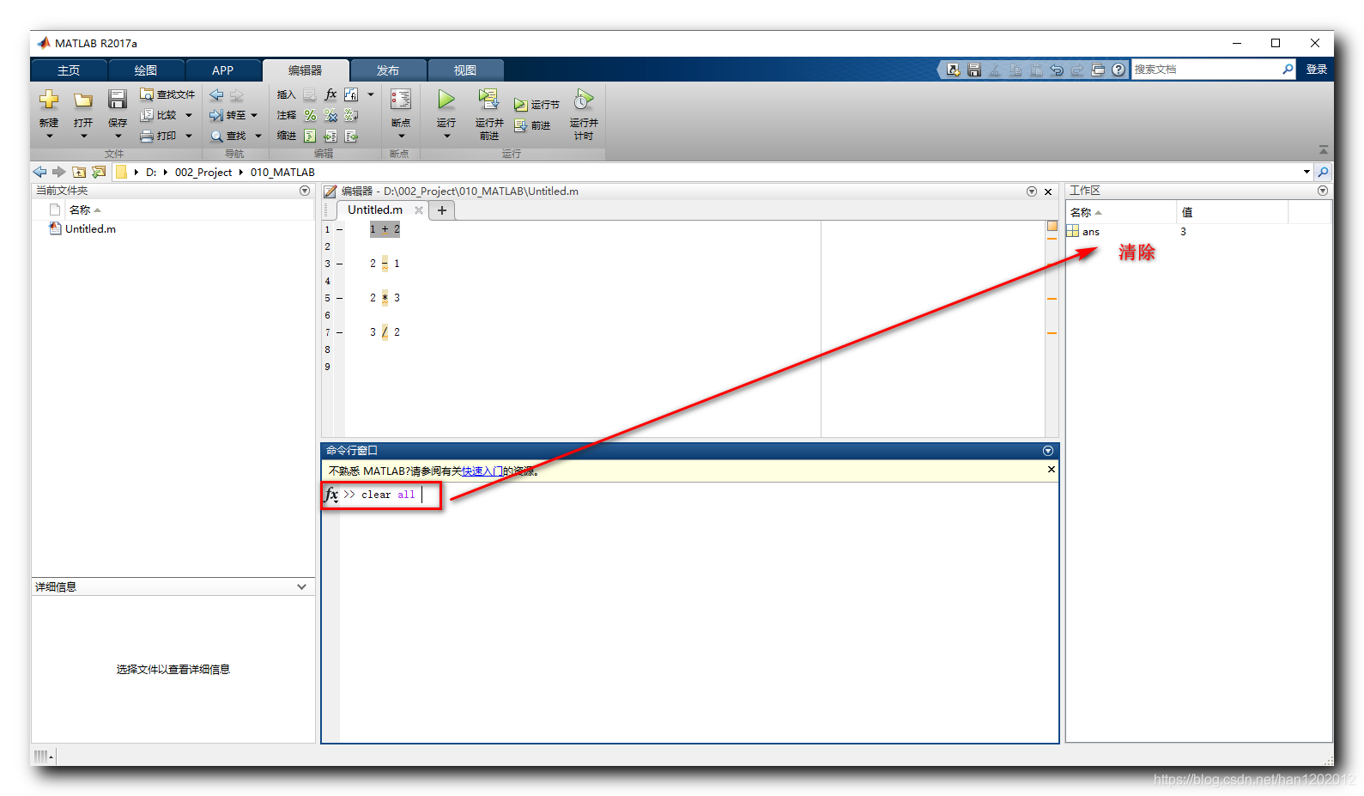
Task: Click the 比较 (Compare) icon
Action: [147, 115]
